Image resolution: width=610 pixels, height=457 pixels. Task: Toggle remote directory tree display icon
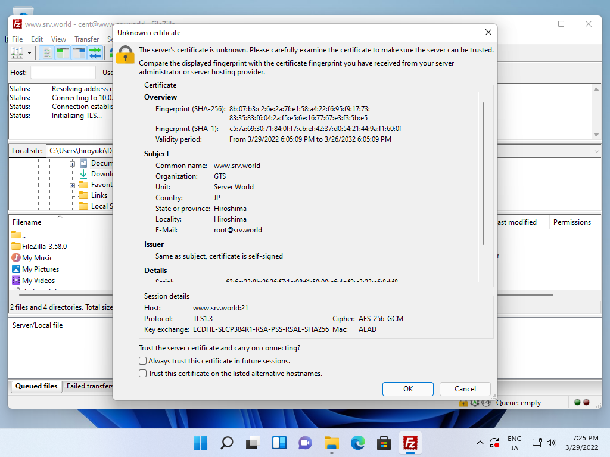79,53
